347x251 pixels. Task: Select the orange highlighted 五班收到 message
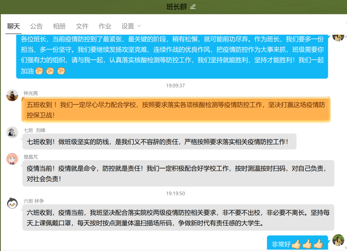click(x=175, y=110)
